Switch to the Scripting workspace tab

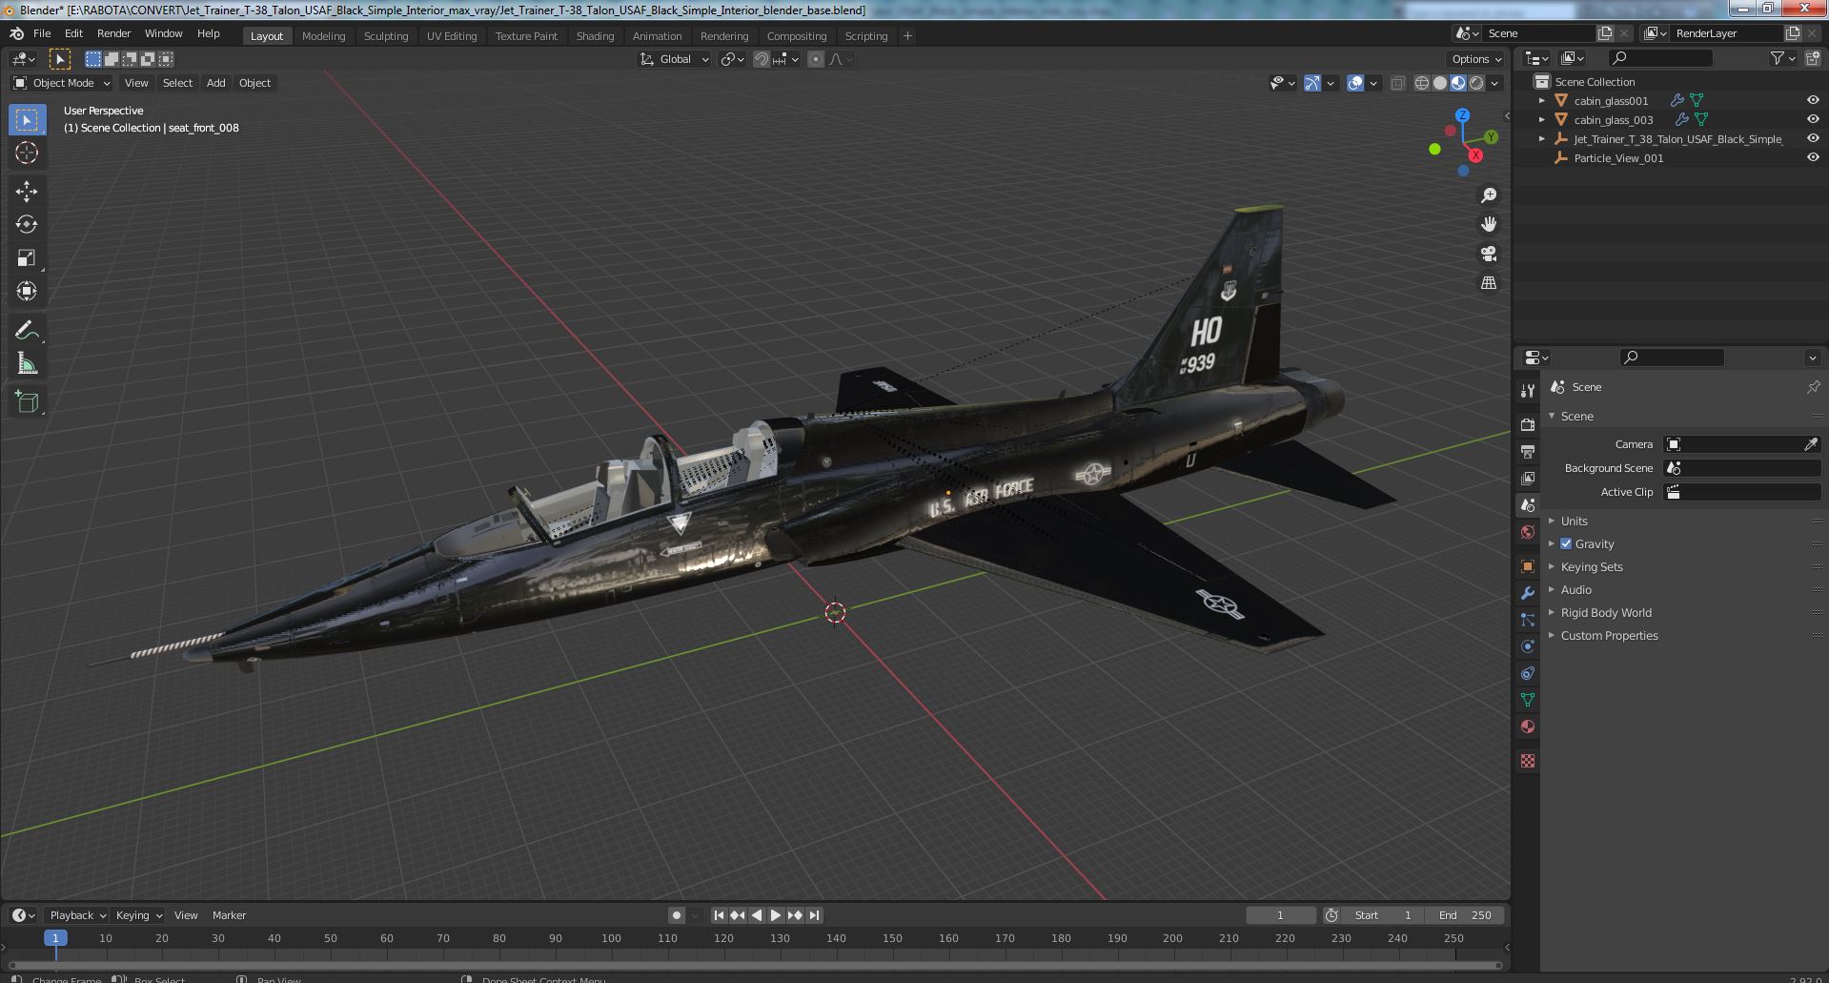pos(865,35)
